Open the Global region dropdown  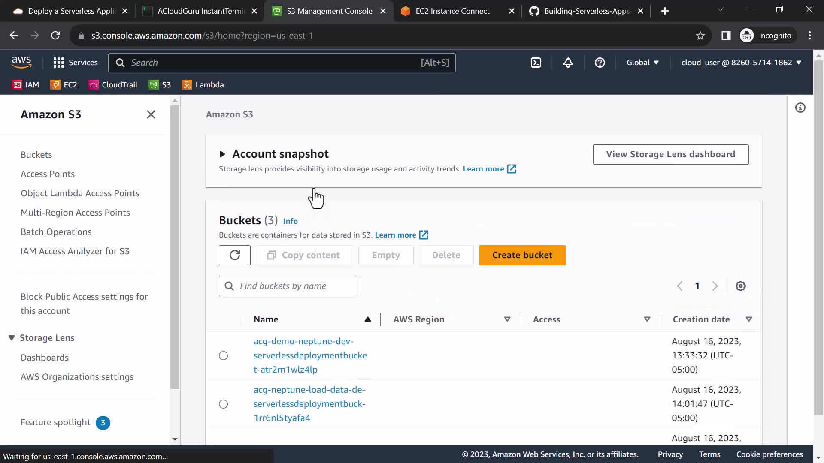coord(642,63)
